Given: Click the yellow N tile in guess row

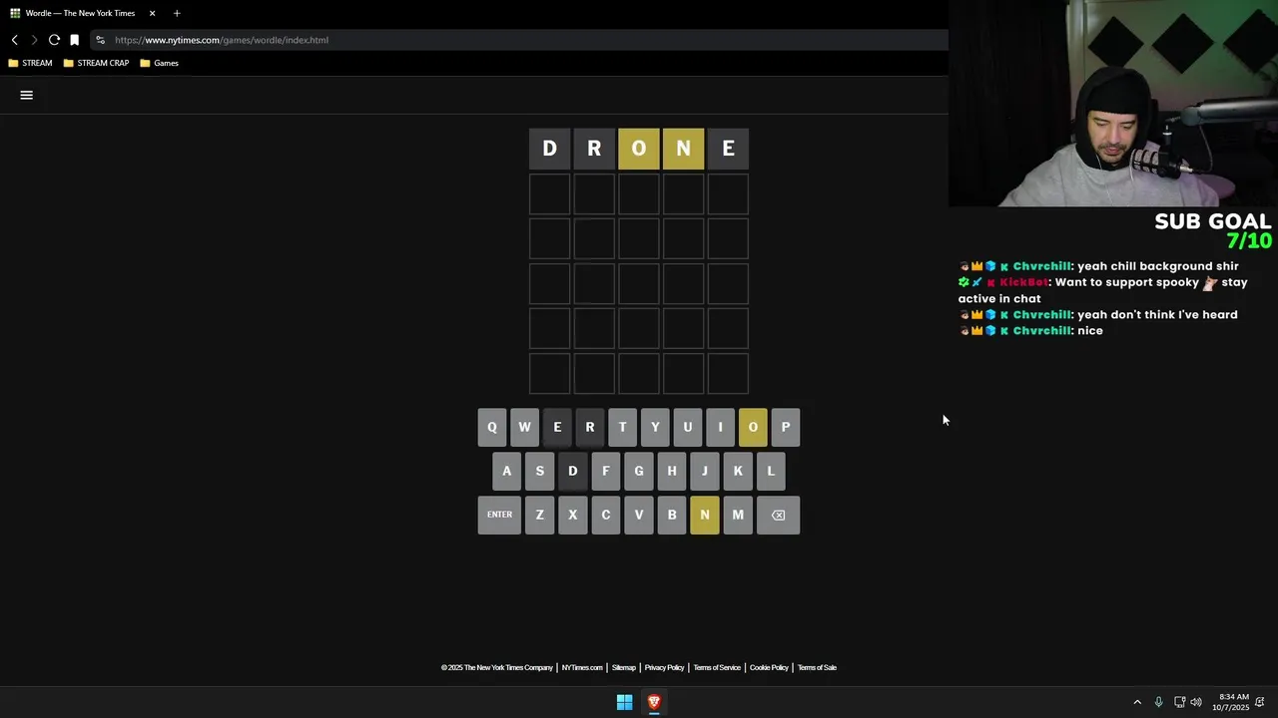Looking at the screenshot, I should coord(683,149).
